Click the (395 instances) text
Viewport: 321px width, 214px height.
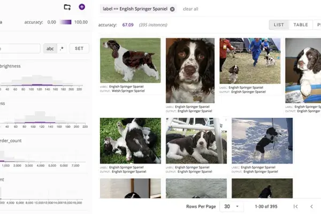click(153, 25)
